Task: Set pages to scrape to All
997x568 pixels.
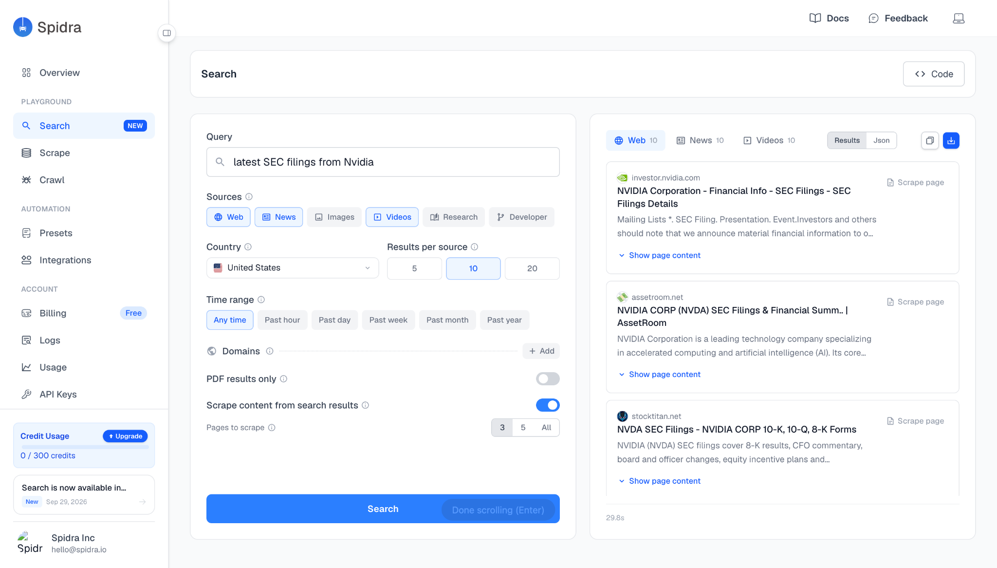Action: click(x=546, y=428)
